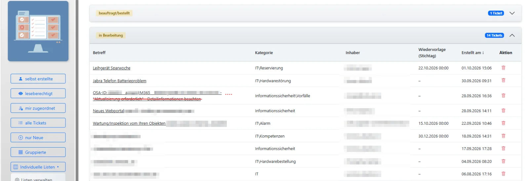The height and width of the screenshot is (181, 529).
Task: Delete the IT\Hardwarebestellung ticket
Action: pyautogui.click(x=503, y=161)
